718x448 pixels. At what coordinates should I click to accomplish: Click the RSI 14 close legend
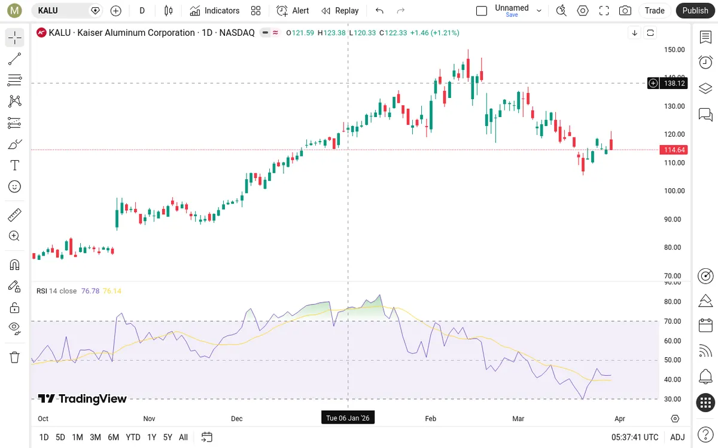click(56, 291)
